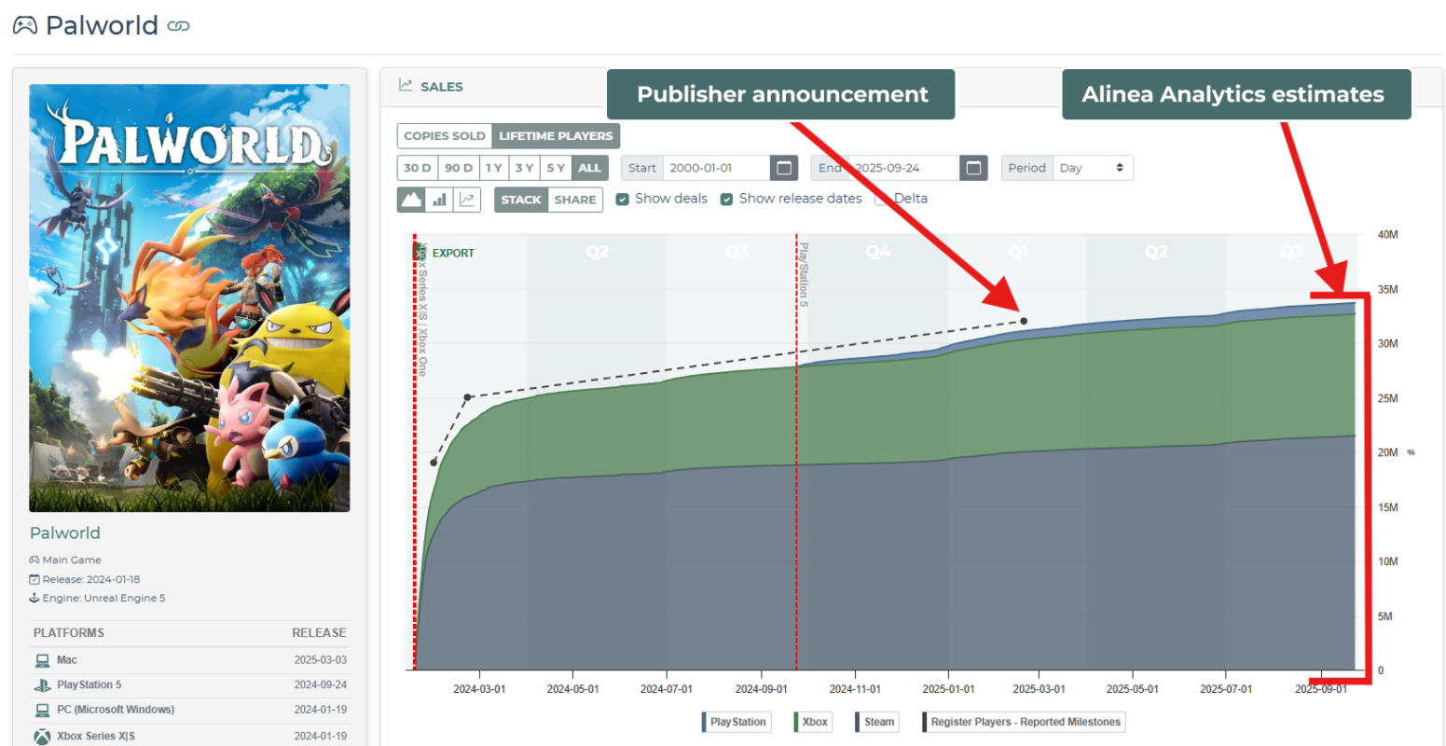
Task: Click the PLATFORMS column header
Action: (x=69, y=633)
